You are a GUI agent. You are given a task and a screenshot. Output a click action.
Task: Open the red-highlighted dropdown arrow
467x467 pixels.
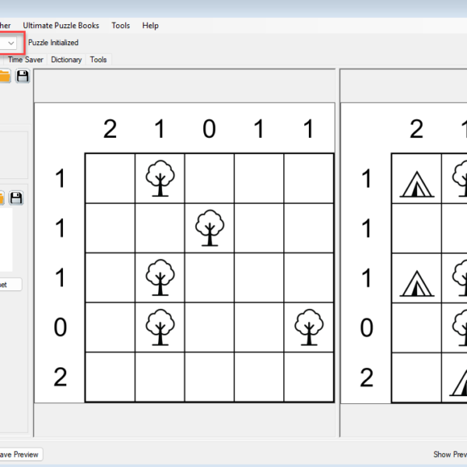coord(12,43)
